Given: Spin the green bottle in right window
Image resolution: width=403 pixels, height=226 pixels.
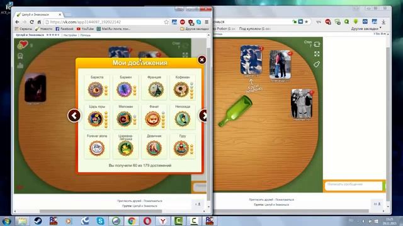Looking at the screenshot, I should (x=236, y=110).
